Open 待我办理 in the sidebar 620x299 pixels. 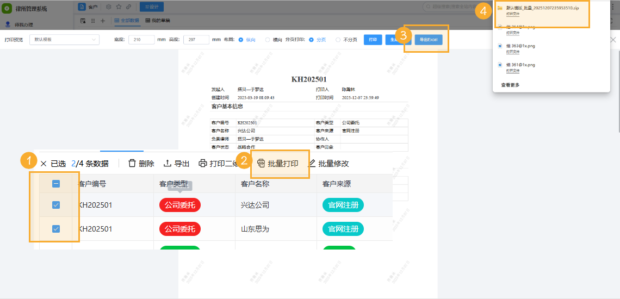click(24, 24)
